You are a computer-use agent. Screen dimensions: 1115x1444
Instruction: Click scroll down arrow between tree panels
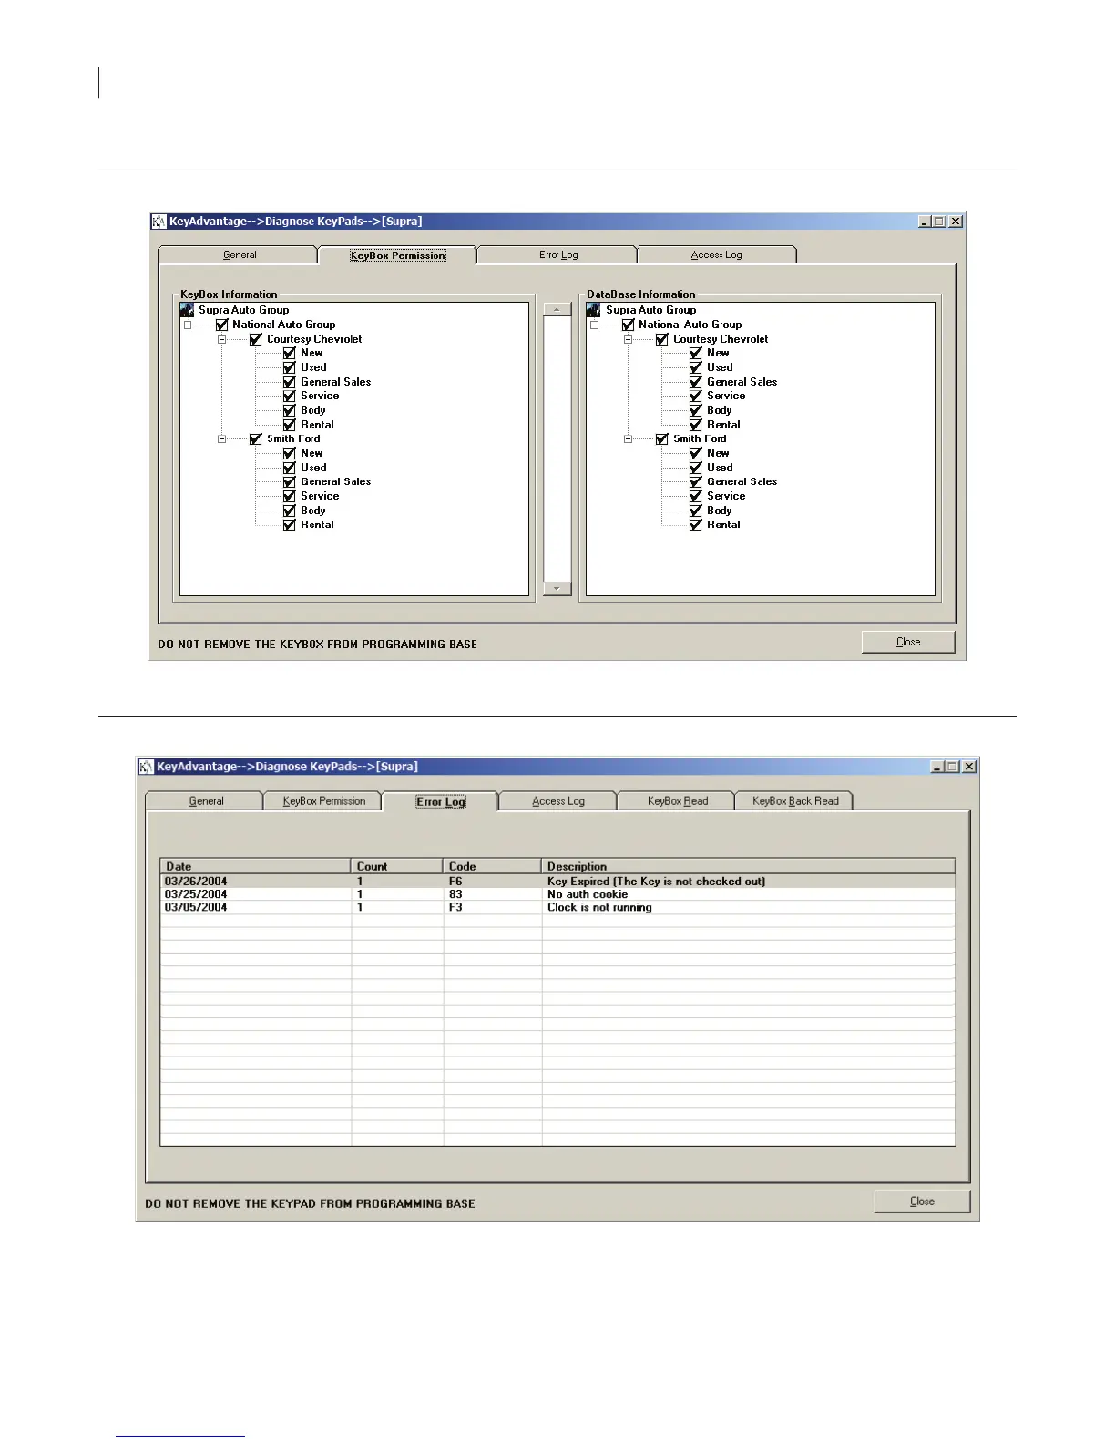coord(557,589)
